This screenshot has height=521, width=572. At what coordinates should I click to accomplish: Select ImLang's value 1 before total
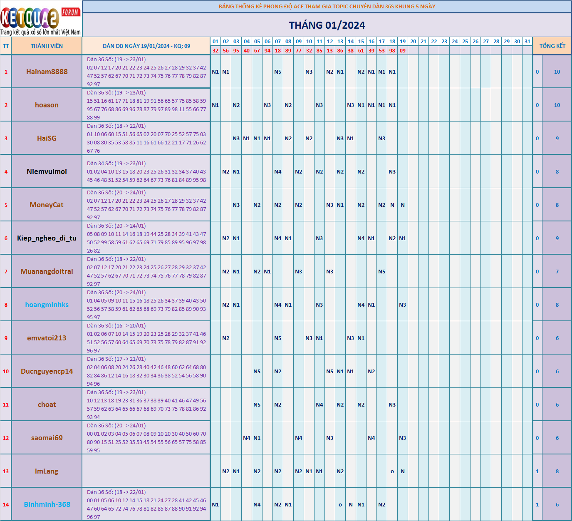(x=537, y=471)
